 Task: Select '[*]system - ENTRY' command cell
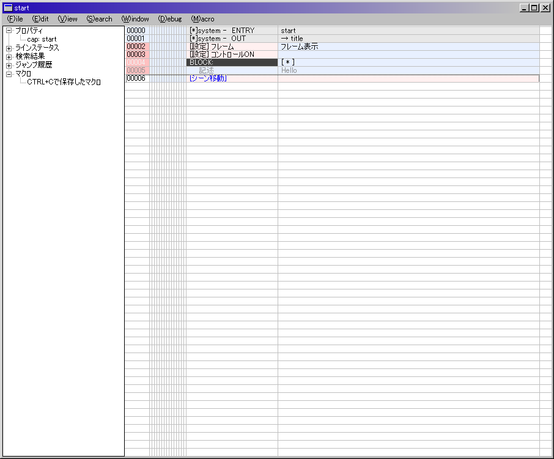coord(232,31)
